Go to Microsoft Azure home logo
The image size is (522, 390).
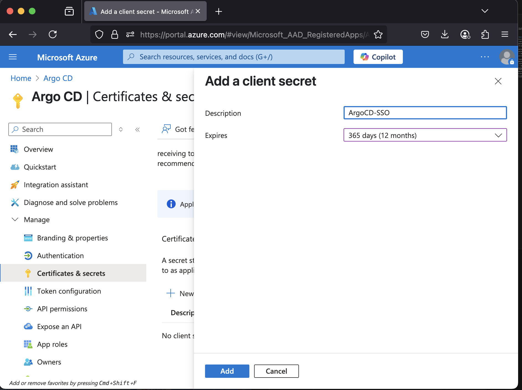point(67,57)
